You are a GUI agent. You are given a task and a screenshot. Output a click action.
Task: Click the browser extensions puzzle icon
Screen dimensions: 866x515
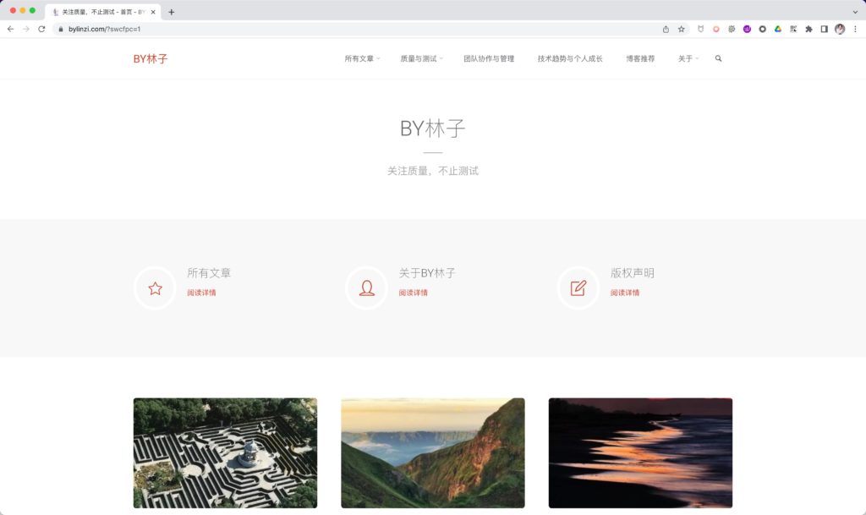808,28
